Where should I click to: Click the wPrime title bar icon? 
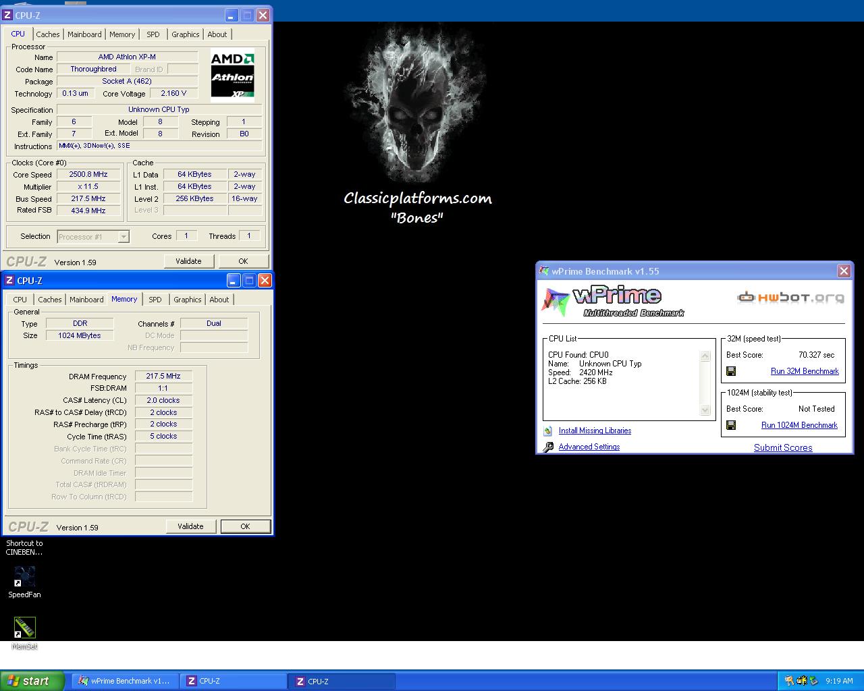click(x=544, y=271)
